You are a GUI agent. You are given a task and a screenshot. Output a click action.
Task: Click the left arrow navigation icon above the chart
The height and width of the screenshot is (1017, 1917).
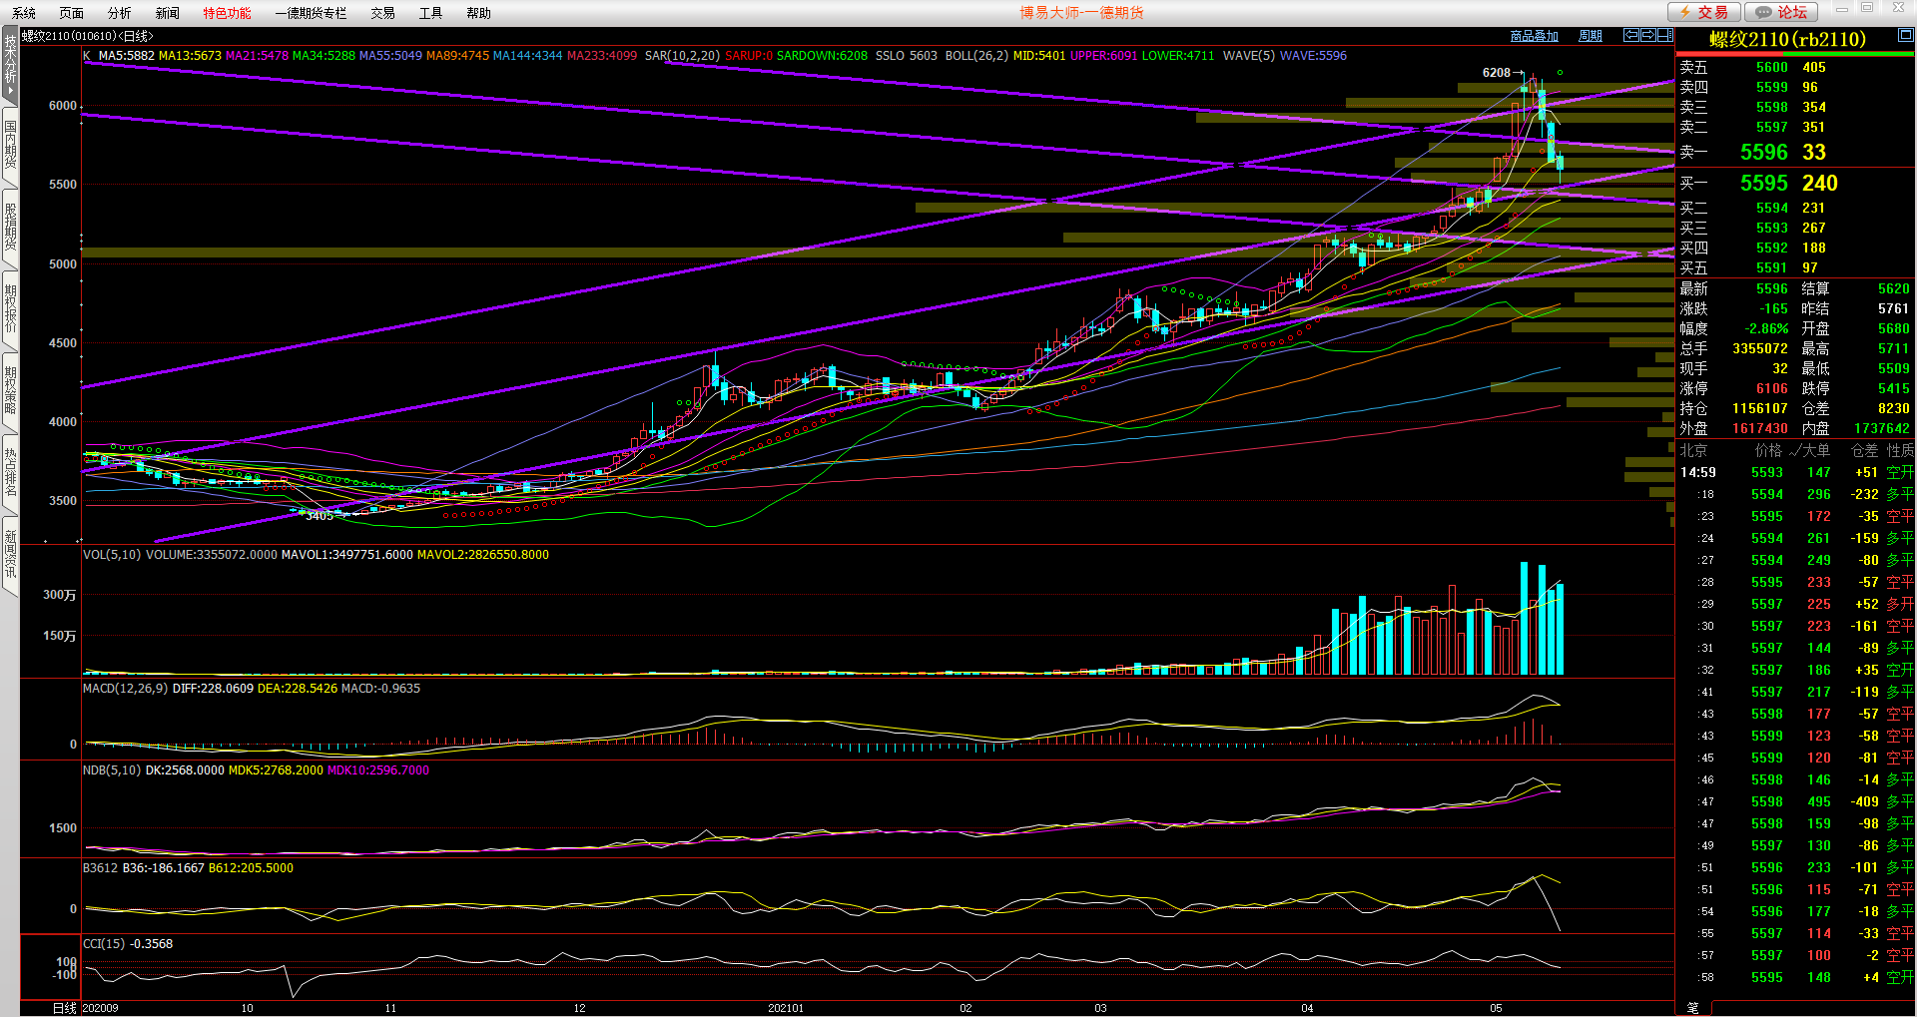point(1631,35)
